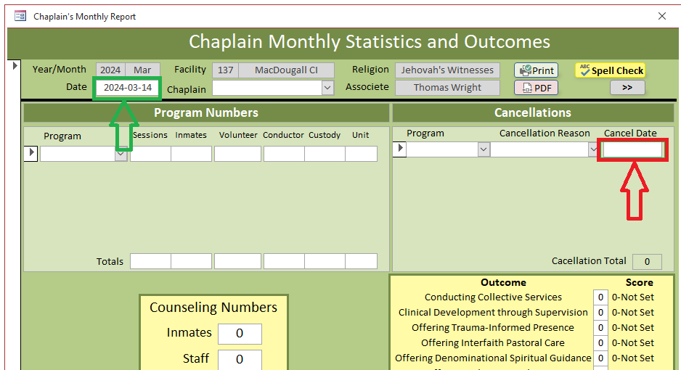Viewport: 681px width, 370px height.
Task: Click the Date field showing 2024-03-14
Action: click(x=128, y=88)
